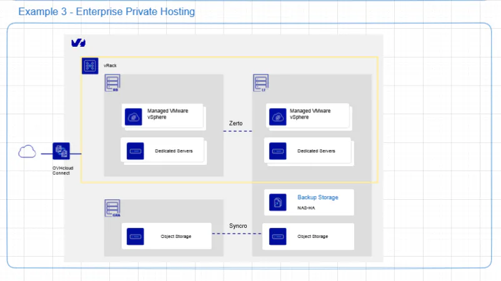This screenshot has height=281, width=501.
Task: Click the 'Zerto' connection label
Action: click(x=236, y=123)
